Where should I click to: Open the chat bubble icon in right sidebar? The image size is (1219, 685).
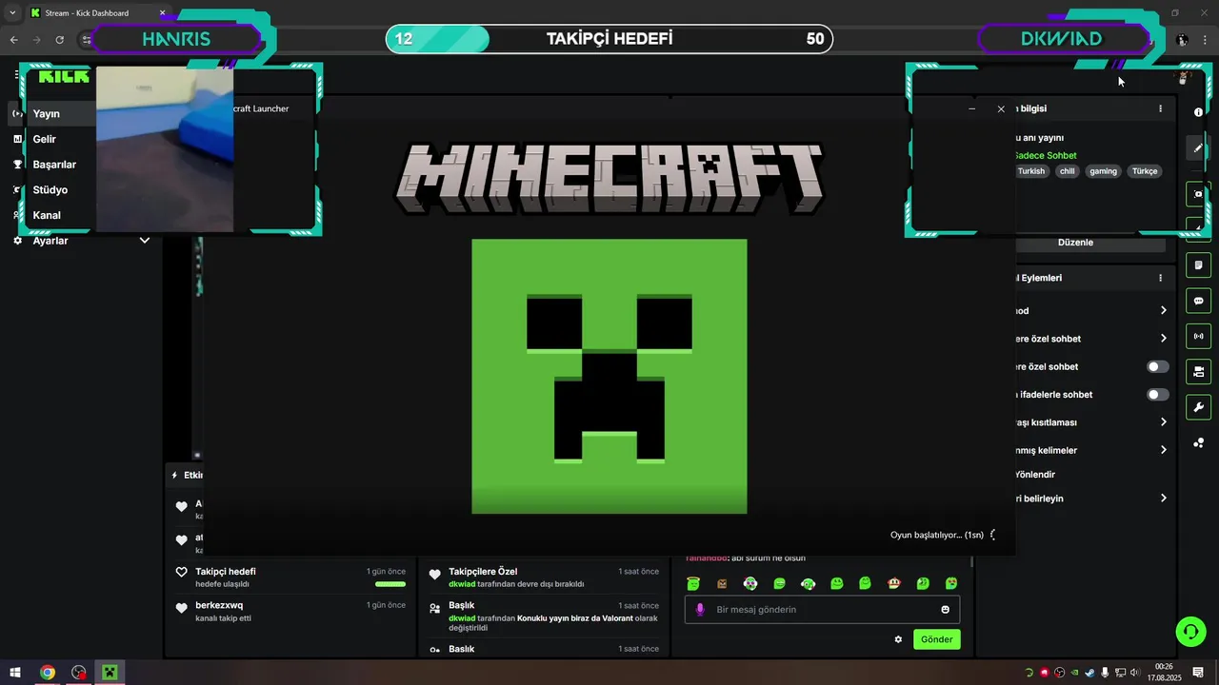[x=1198, y=301]
